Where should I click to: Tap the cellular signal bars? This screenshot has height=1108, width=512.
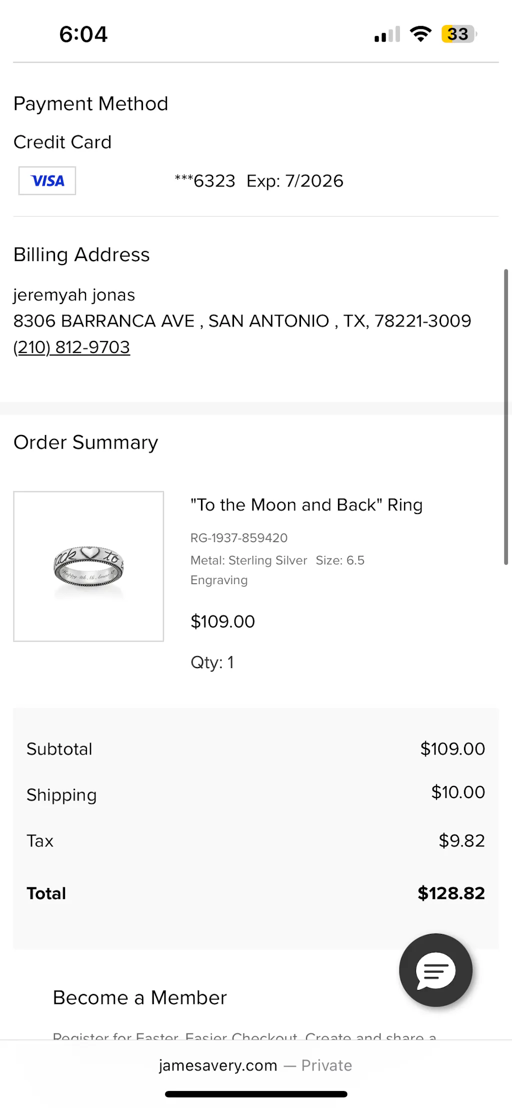coord(387,34)
